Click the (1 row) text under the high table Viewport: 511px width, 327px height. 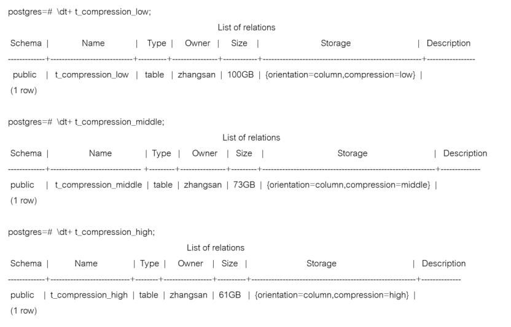tap(23, 310)
